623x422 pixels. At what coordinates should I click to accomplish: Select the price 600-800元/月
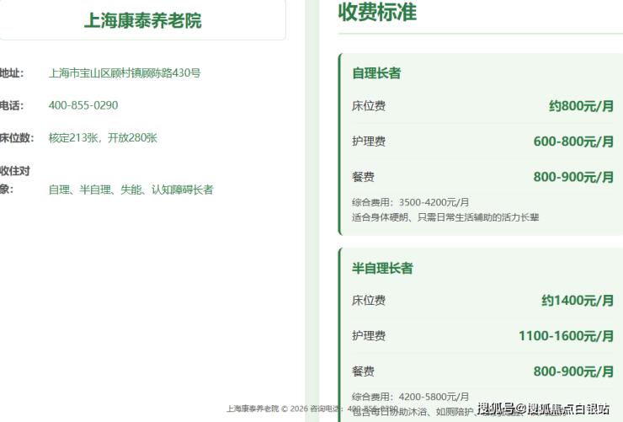[573, 142]
